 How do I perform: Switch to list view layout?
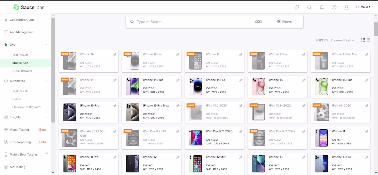point(369,40)
